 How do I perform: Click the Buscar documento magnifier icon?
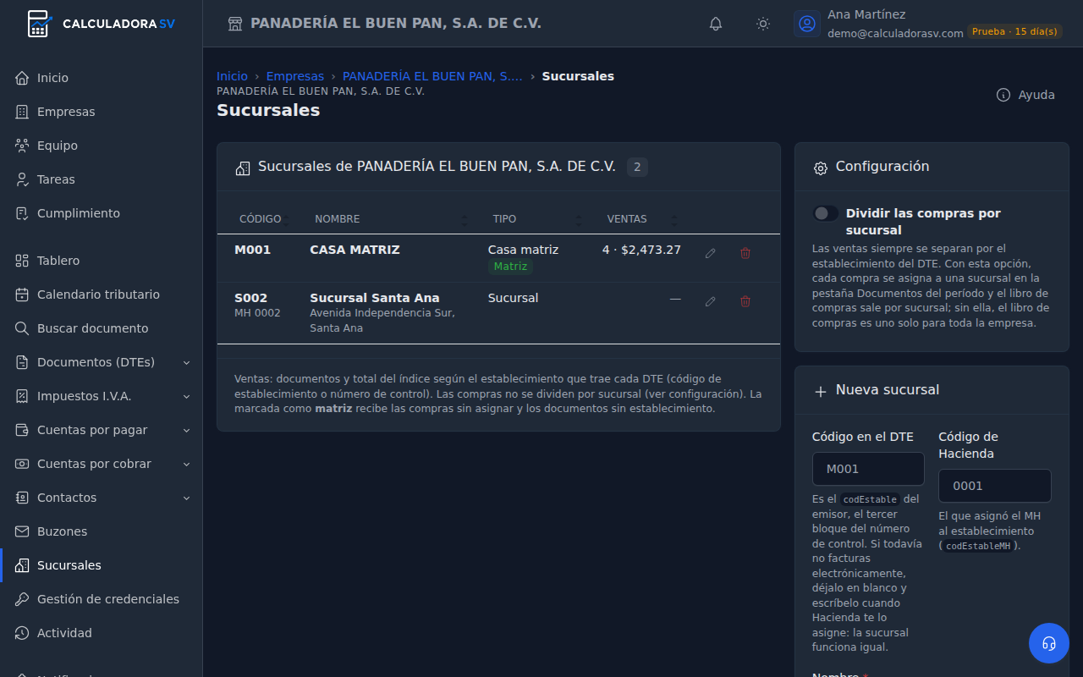tap(22, 328)
